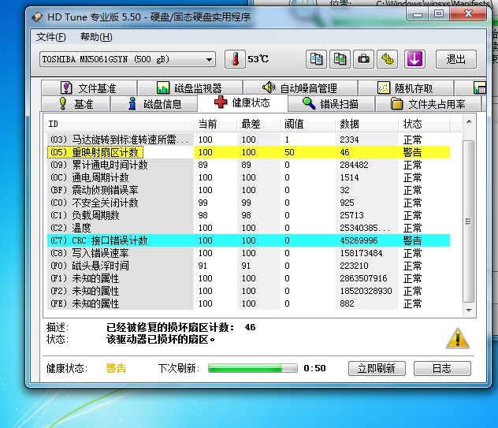Select the (C8) 写入错误速率 row

pos(249,253)
